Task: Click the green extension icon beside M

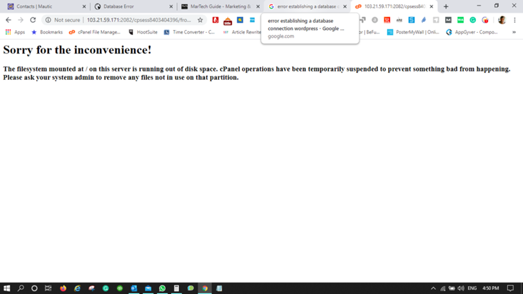Action: [x=460, y=20]
